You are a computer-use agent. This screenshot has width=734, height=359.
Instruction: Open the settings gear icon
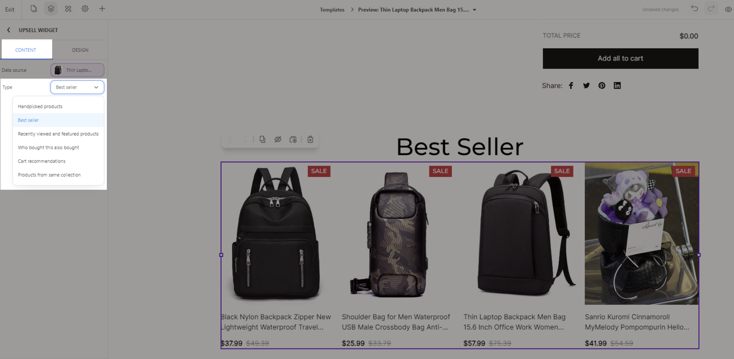pos(85,9)
